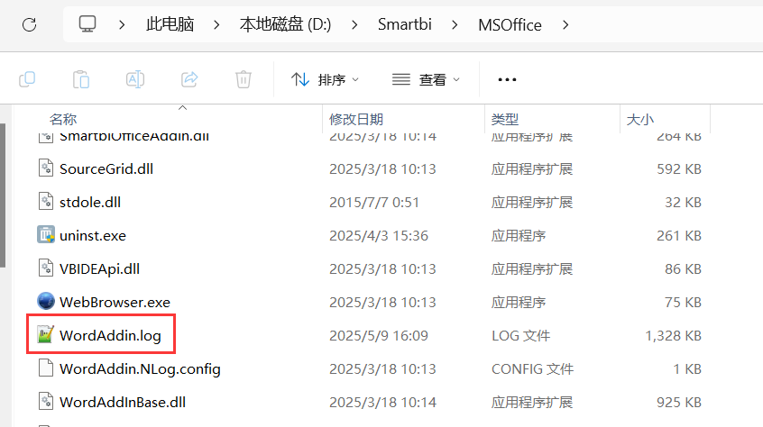Sort by 修改日期 column header
The height and width of the screenshot is (427, 763).
(356, 119)
